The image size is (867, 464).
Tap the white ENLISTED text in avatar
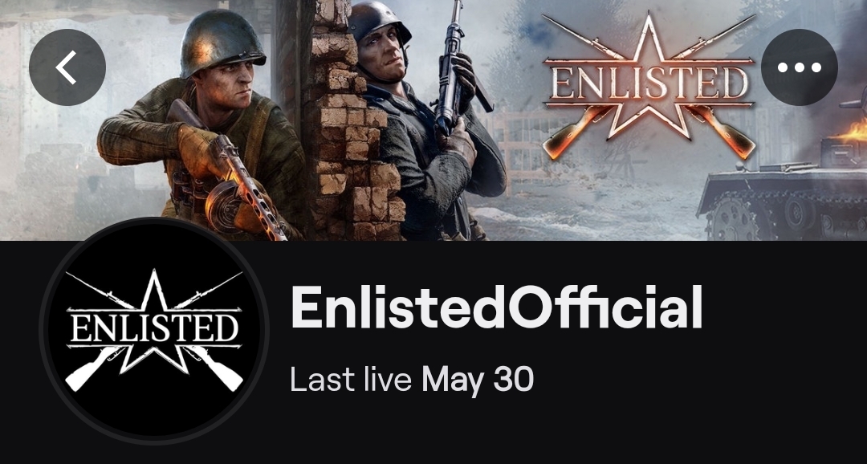[x=154, y=328]
